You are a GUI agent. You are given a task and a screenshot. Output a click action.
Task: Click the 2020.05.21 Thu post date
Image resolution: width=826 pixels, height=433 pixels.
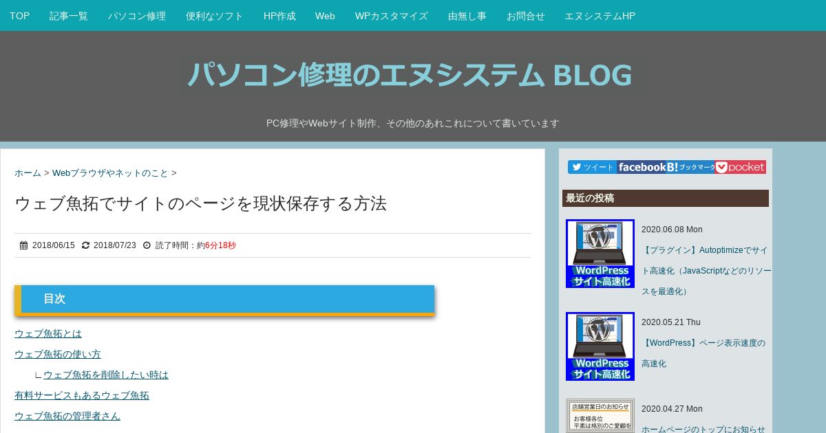671,322
